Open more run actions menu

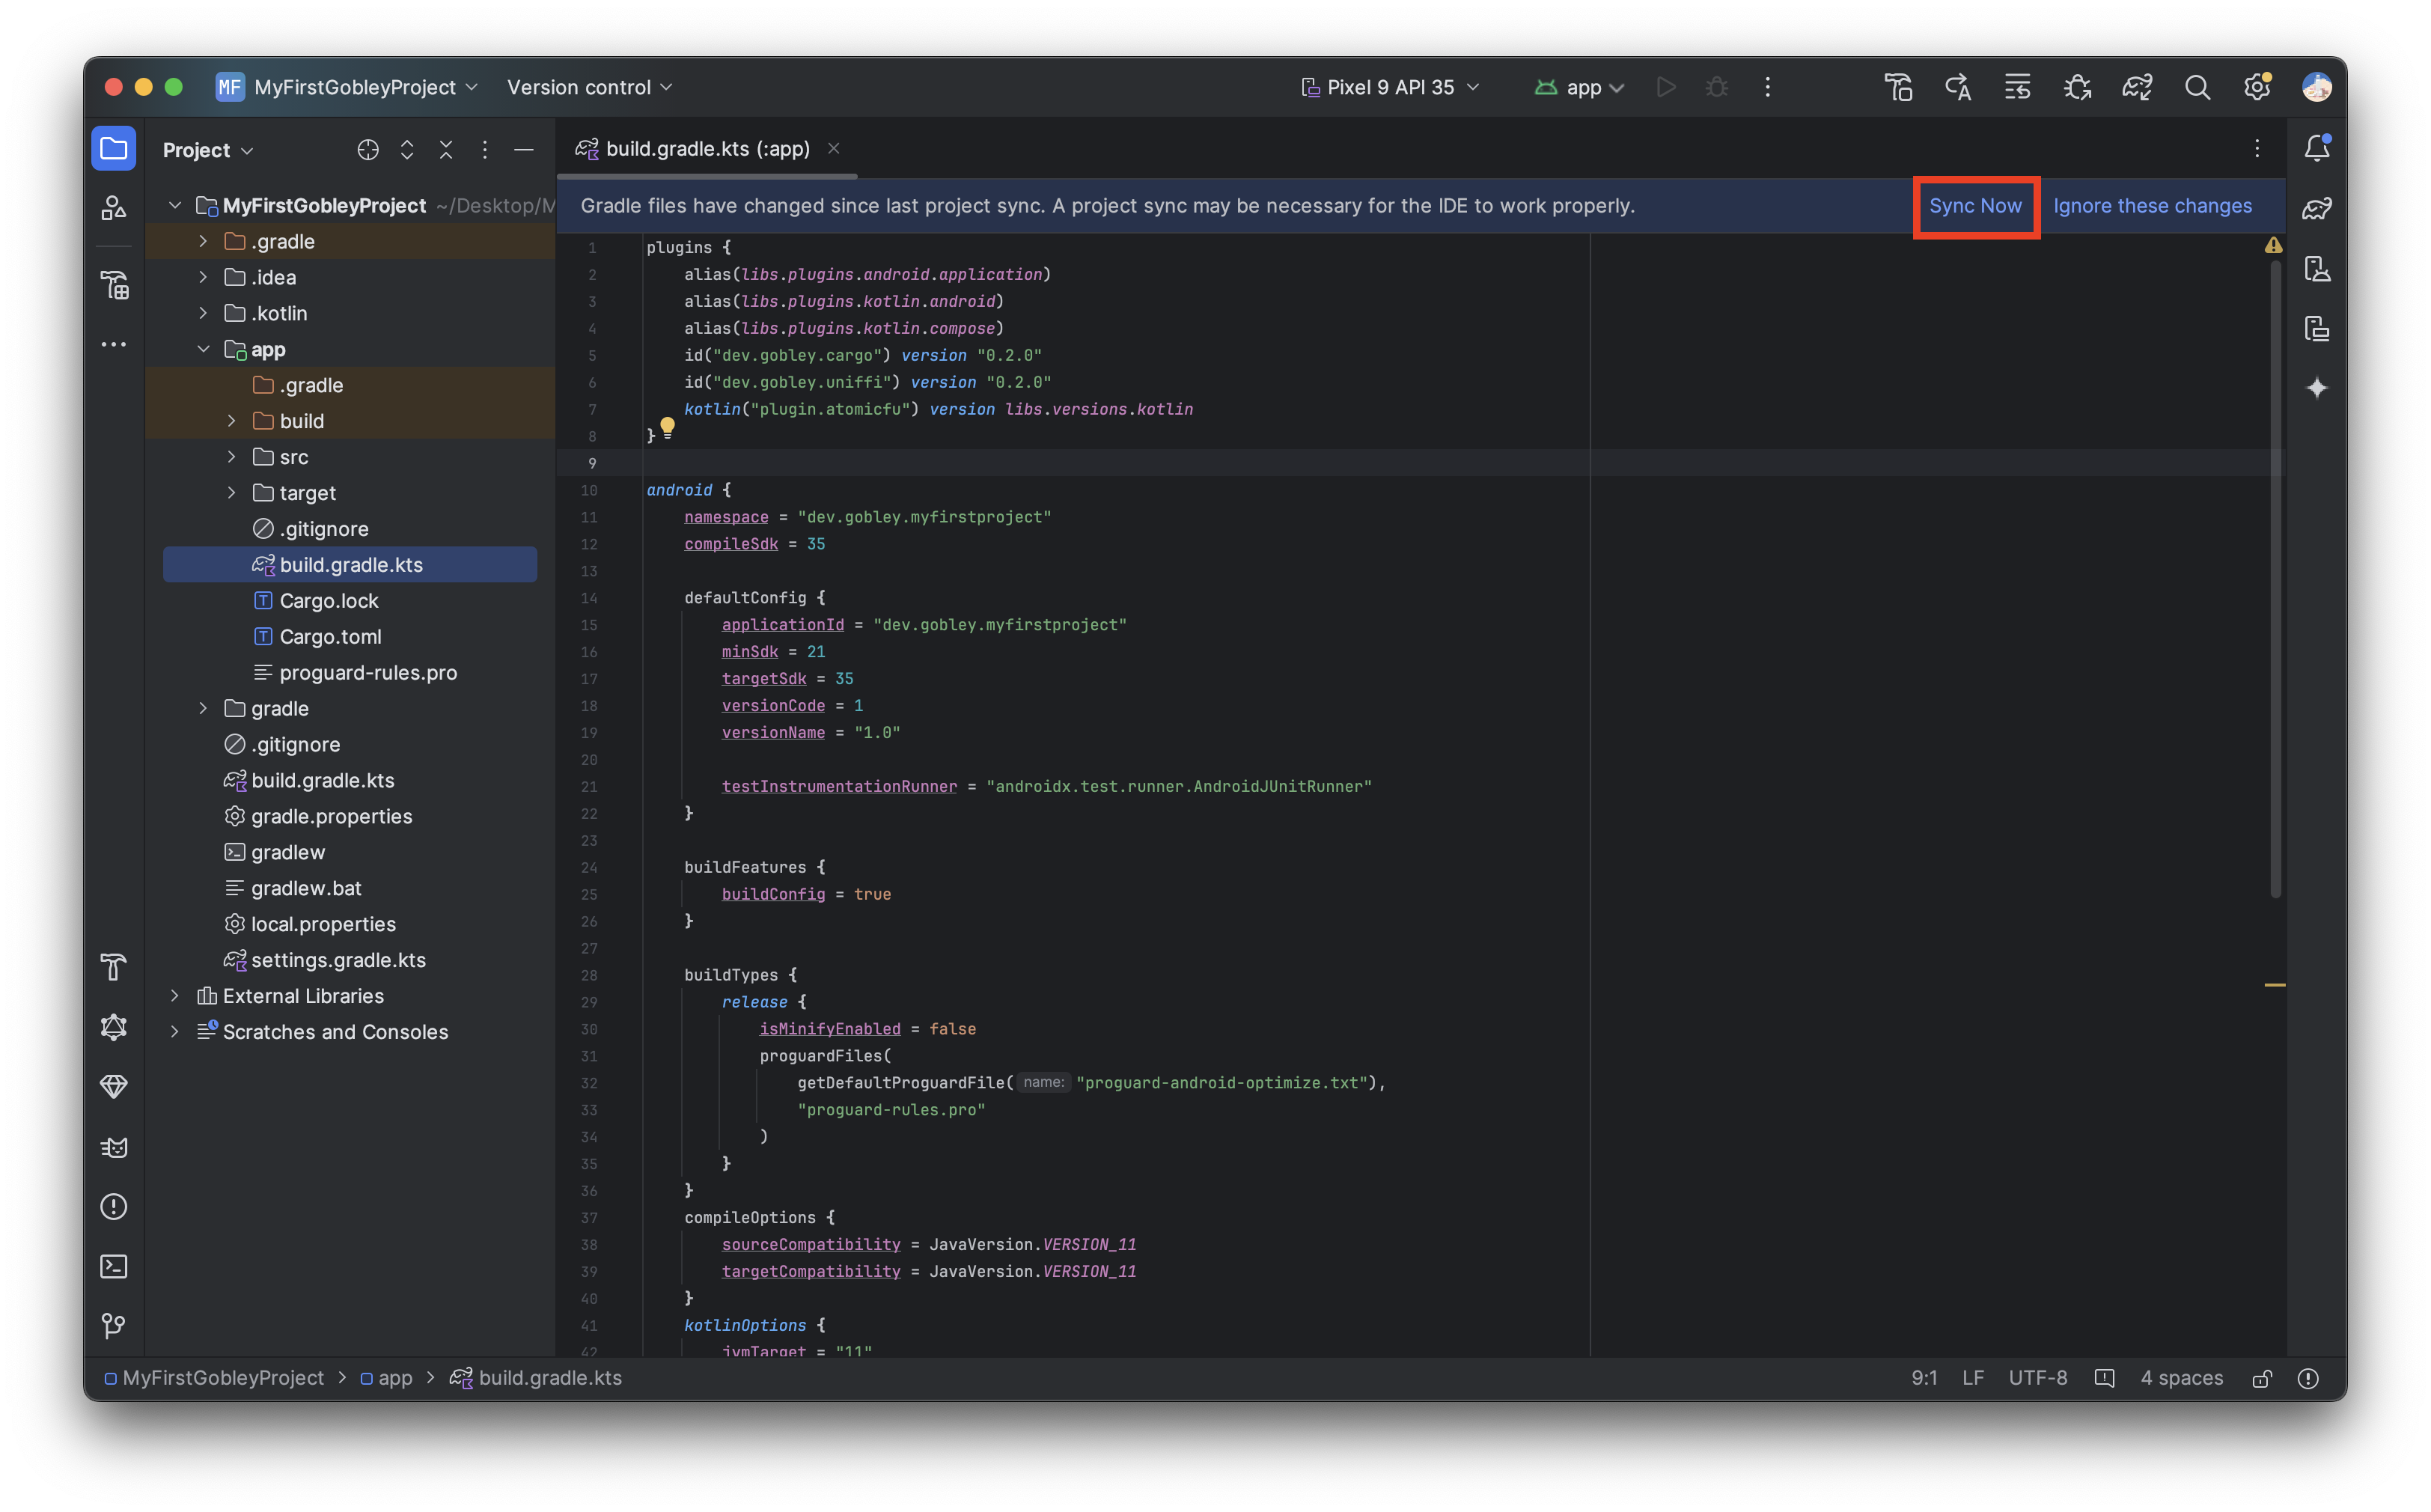click(1768, 88)
